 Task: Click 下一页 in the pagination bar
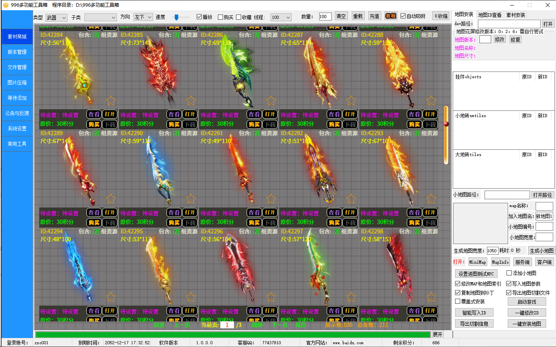tap(280, 325)
